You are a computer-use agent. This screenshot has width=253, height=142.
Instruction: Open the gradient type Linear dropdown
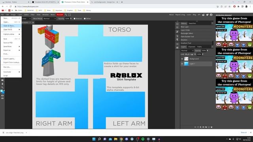tap(26, 19)
